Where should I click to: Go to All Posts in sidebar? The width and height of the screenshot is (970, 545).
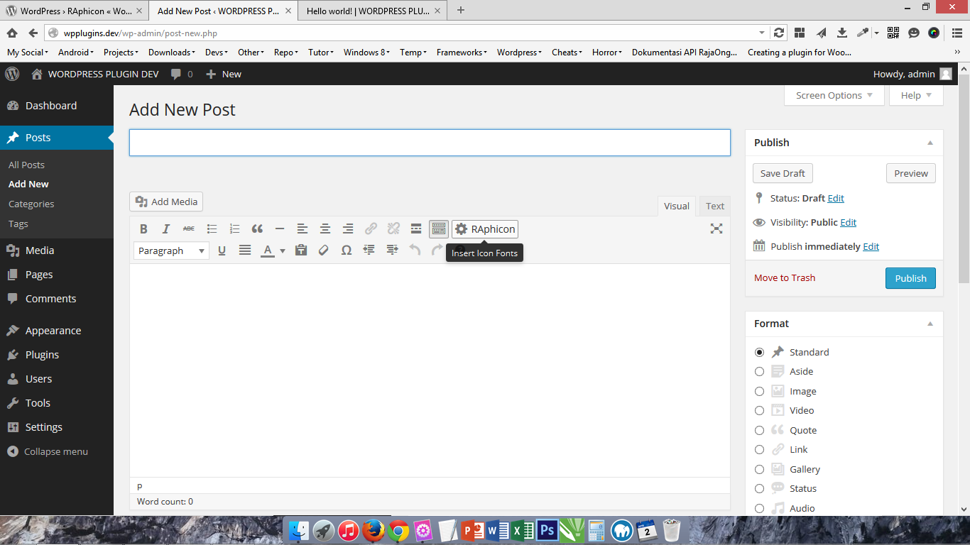coord(26,165)
